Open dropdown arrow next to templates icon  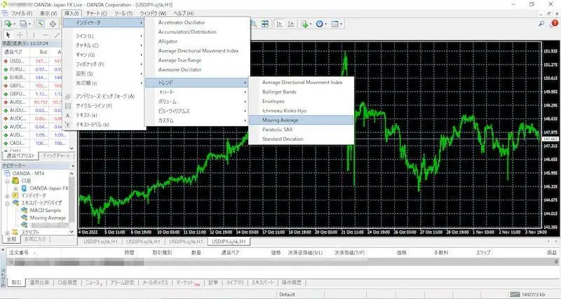pyautogui.click(x=341, y=25)
